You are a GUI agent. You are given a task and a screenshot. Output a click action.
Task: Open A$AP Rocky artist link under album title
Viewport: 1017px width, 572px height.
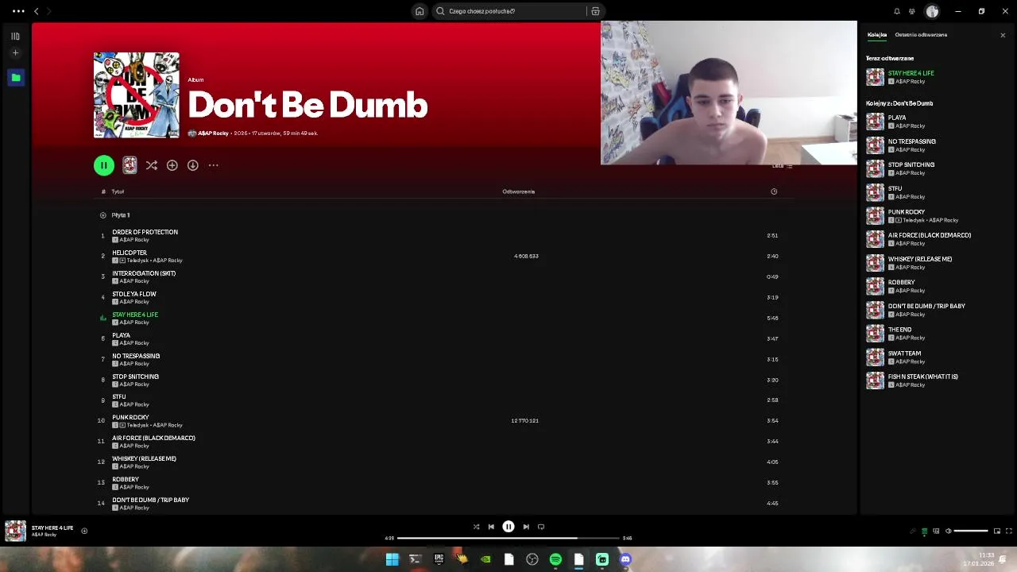click(x=213, y=133)
